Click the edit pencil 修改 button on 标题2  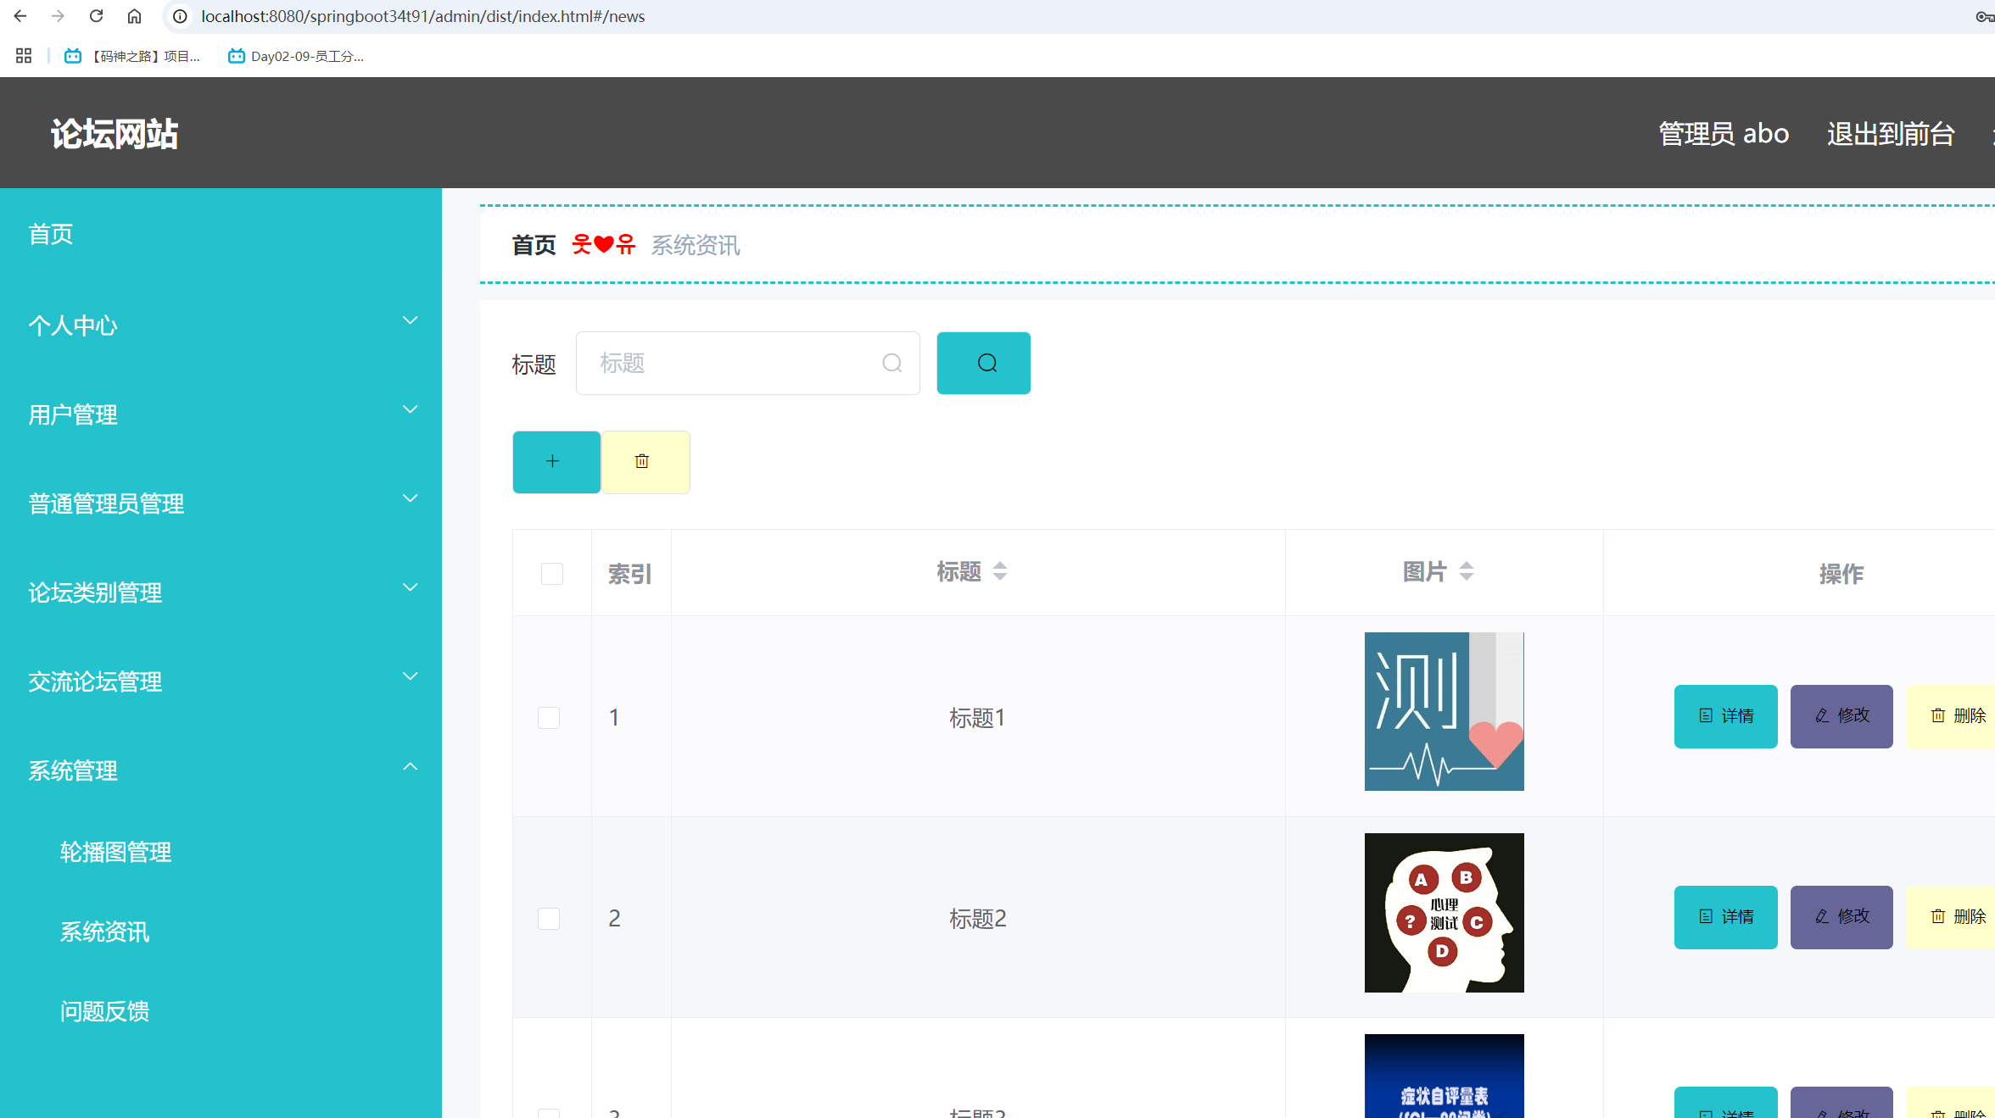[x=1841, y=916]
